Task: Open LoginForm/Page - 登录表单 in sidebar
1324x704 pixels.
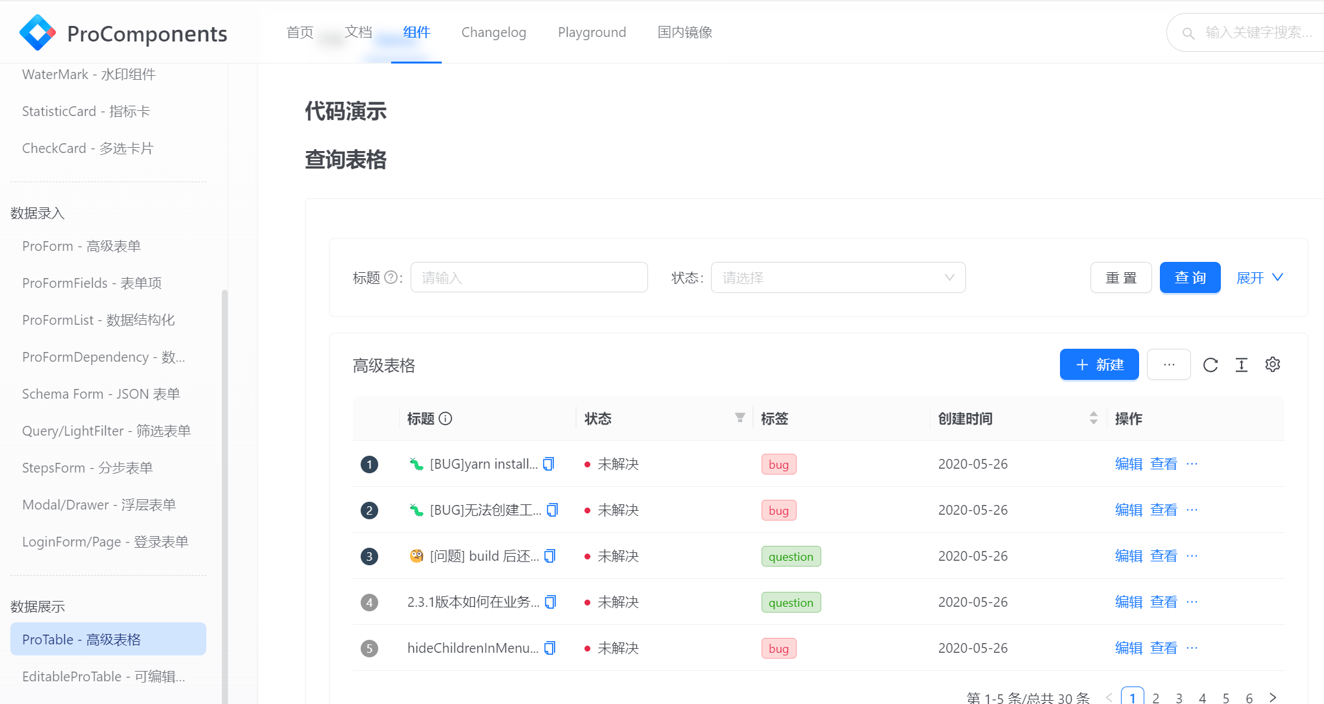Action: pyautogui.click(x=105, y=542)
